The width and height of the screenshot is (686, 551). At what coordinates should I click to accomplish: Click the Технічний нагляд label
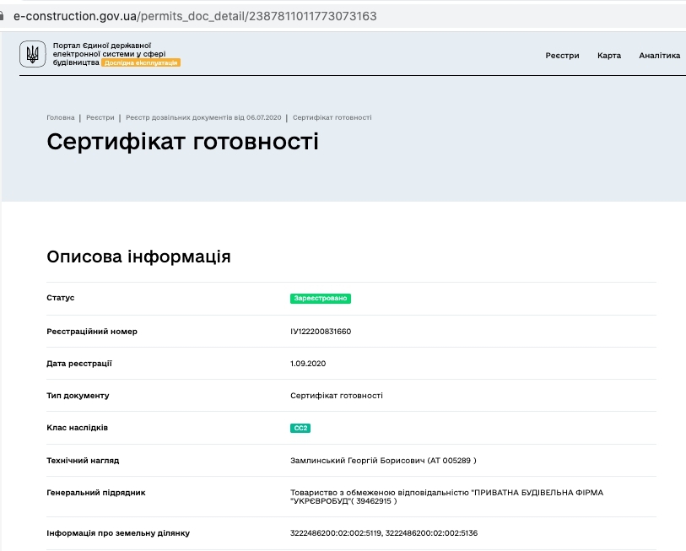83,461
